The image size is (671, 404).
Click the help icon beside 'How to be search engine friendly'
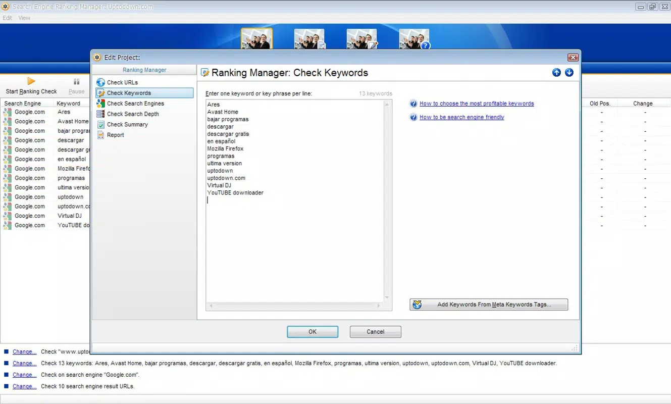(x=414, y=117)
